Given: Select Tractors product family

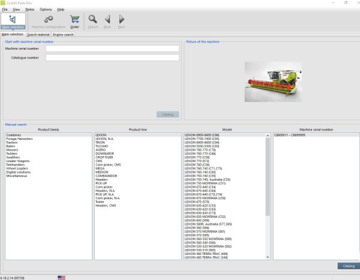Looking at the screenshot, I should coord(49,142).
